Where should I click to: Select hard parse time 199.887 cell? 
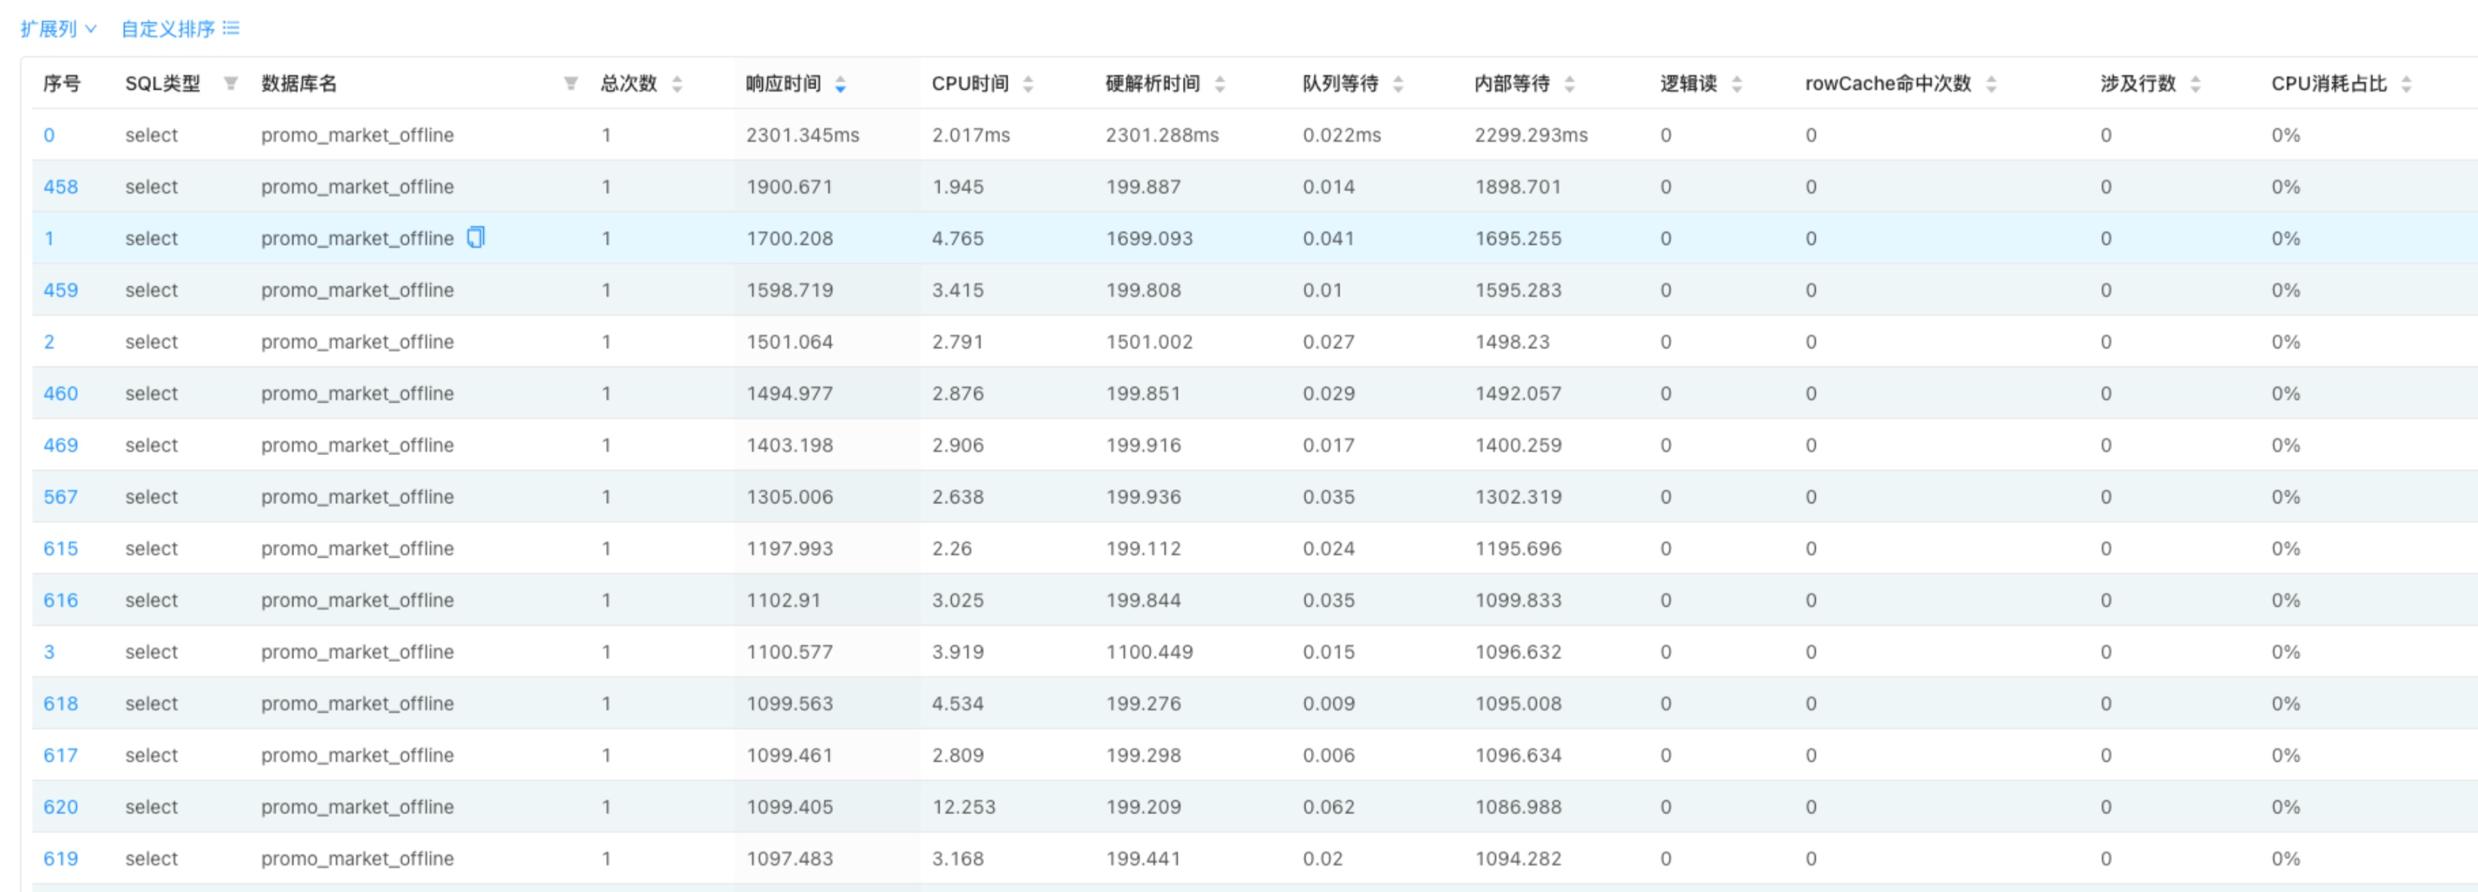pyautogui.click(x=1143, y=187)
